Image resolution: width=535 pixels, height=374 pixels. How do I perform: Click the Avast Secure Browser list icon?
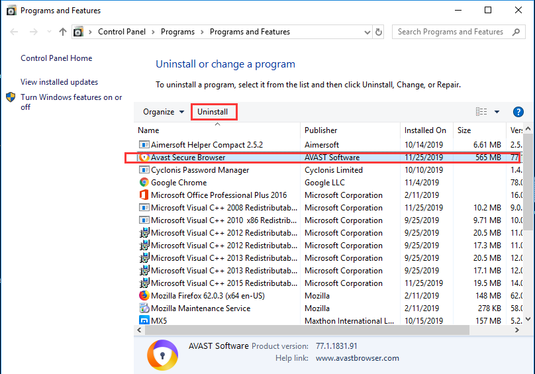pyautogui.click(x=144, y=158)
